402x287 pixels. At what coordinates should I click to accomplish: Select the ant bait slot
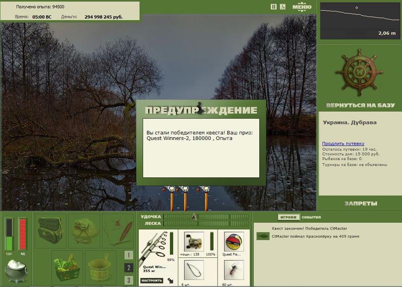tap(234, 270)
